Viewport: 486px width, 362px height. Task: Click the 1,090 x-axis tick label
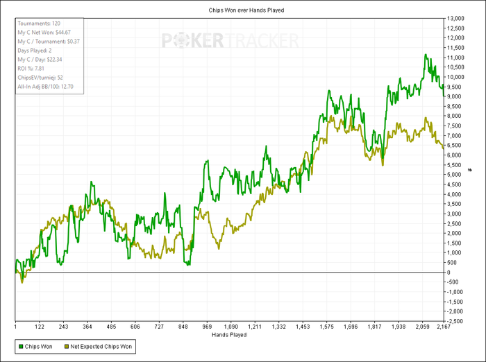coord(231,327)
